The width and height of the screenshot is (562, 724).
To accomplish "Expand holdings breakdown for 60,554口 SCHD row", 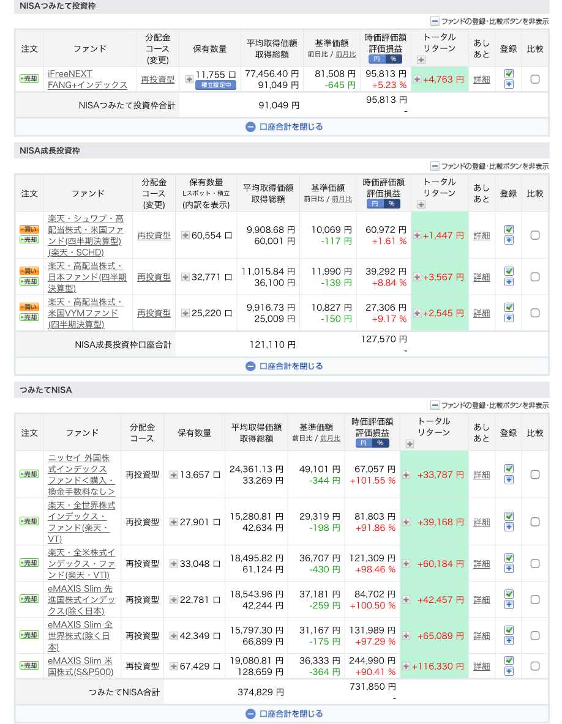I will 185,235.
